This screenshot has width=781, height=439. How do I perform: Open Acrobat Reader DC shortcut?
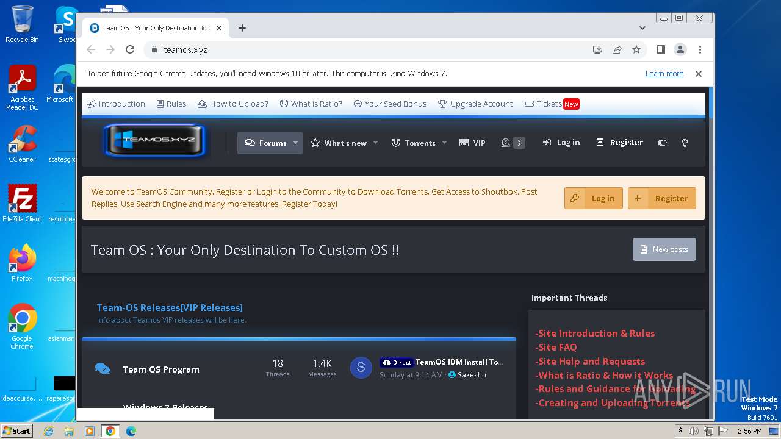point(22,88)
